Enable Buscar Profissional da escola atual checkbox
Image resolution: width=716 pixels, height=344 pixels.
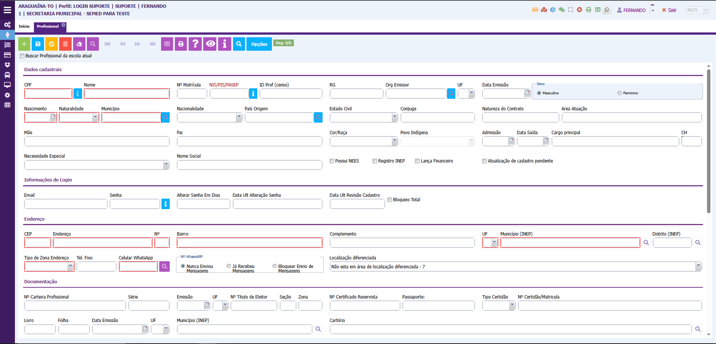point(22,56)
